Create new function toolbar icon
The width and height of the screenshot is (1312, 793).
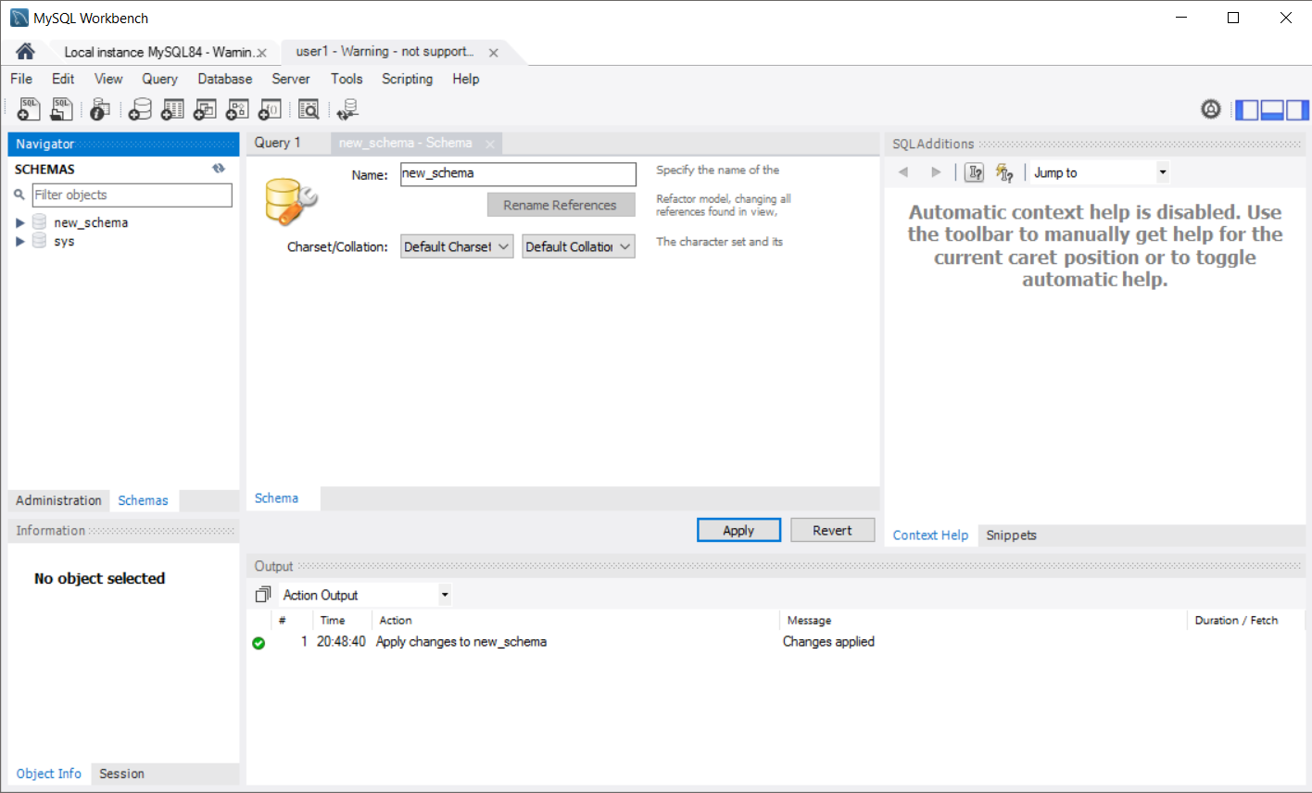(x=270, y=109)
